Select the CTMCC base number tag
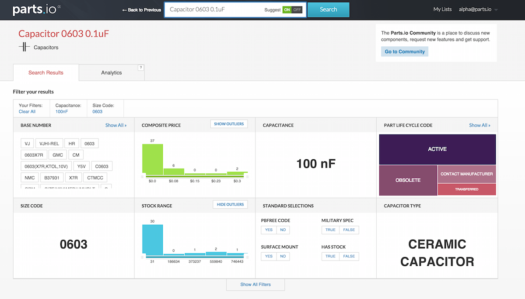The image size is (525, 299). pyautogui.click(x=95, y=177)
